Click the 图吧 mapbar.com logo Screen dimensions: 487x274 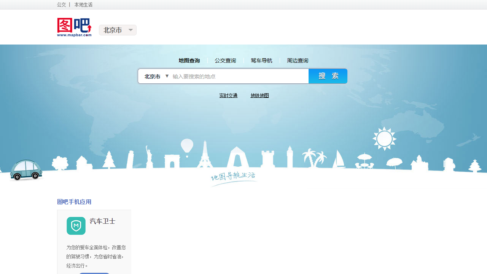pyautogui.click(x=74, y=27)
